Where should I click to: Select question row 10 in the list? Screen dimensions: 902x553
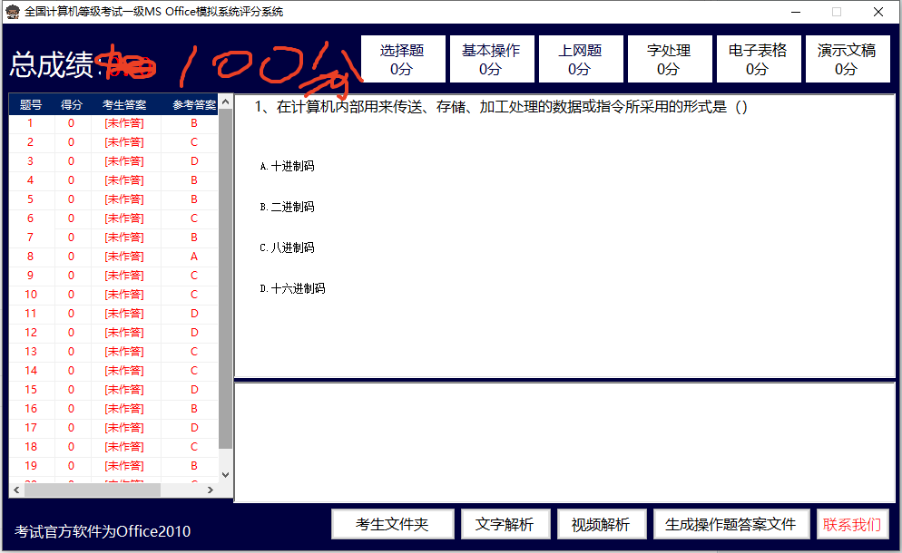113,295
